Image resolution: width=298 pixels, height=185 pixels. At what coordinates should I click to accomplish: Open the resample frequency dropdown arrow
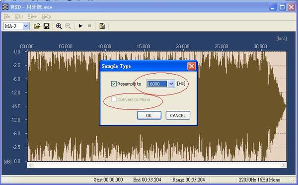tap(171, 84)
